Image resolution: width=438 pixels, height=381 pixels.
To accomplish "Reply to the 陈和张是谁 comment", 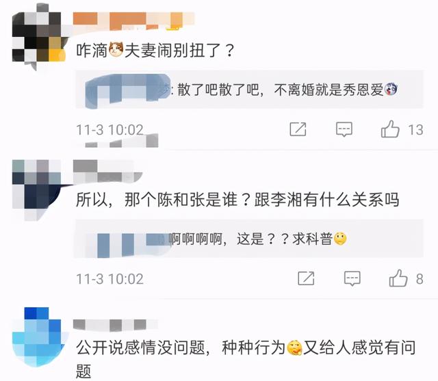I will point(352,278).
